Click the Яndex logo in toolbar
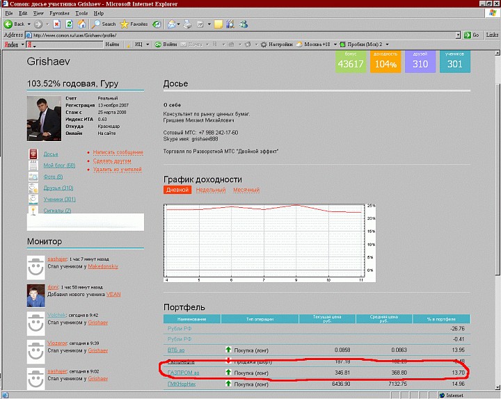Image resolution: width=501 pixels, height=399 pixels. pyautogui.click(x=11, y=44)
